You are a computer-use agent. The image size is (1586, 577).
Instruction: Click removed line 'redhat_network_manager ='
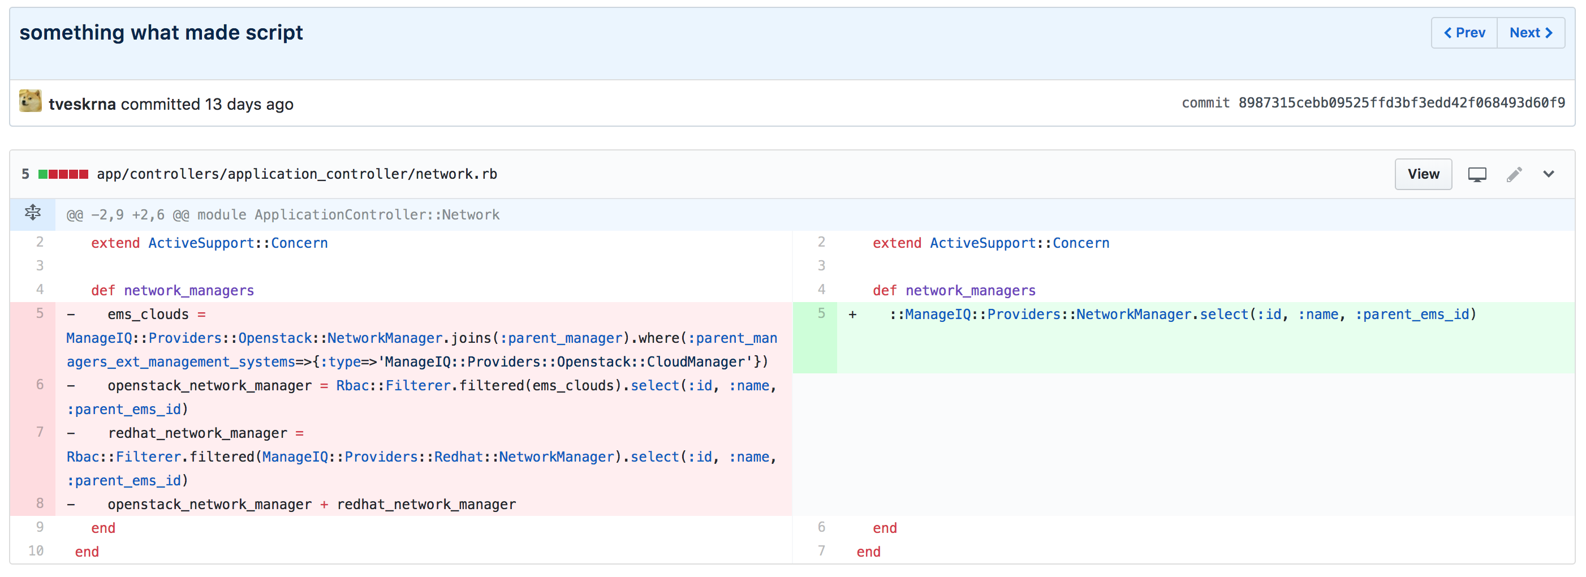coord(206,433)
